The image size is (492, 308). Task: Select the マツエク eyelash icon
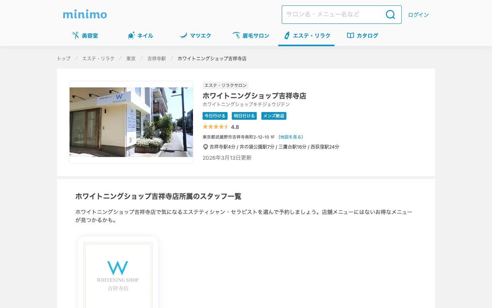tap(184, 35)
